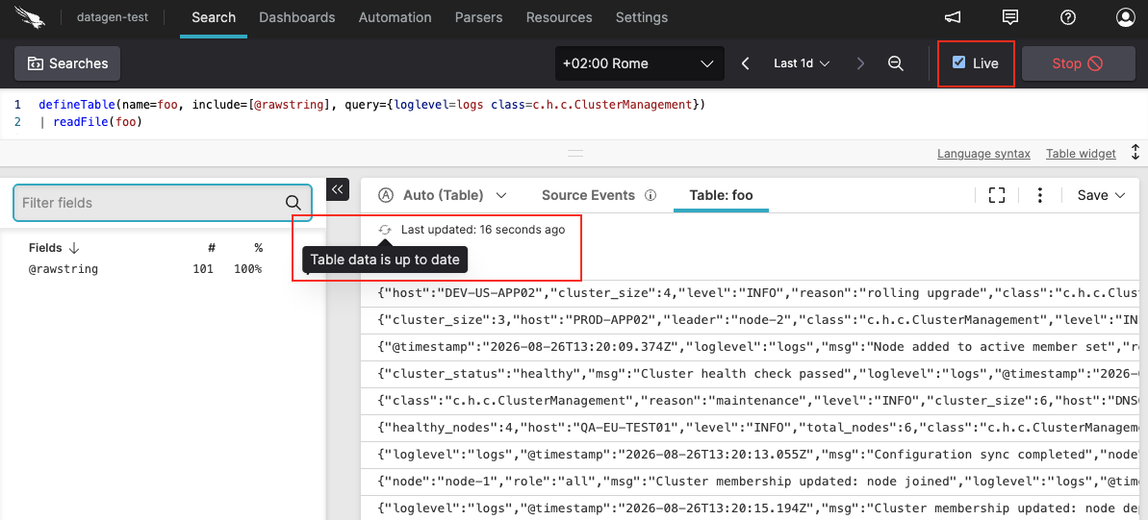Click the Last updated: 16 seconds ago text

(482, 230)
